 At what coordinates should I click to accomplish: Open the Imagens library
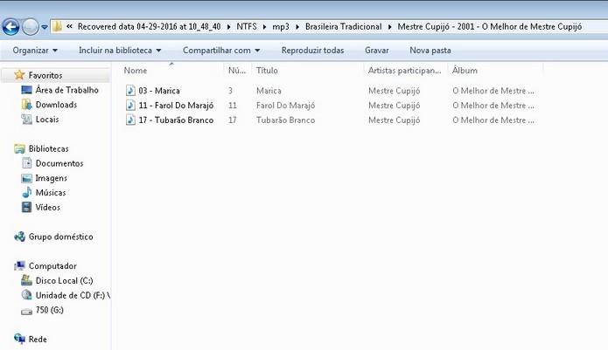52,178
